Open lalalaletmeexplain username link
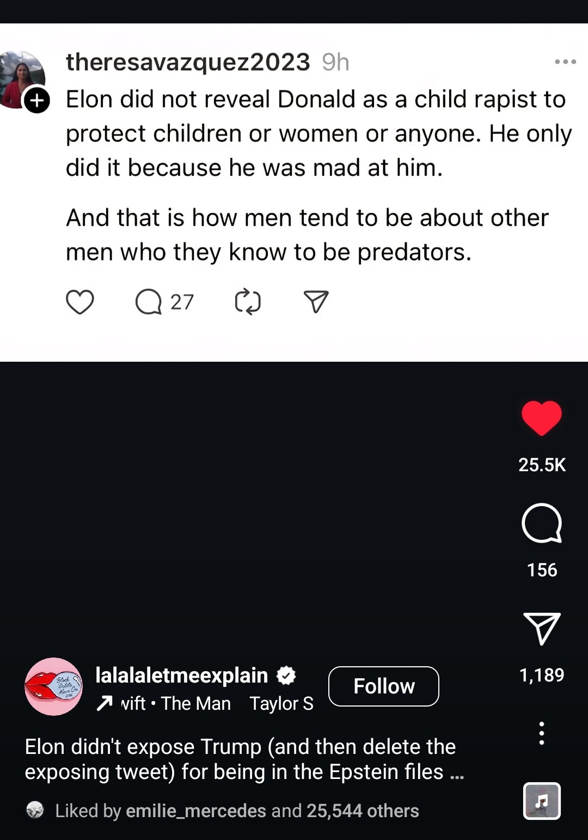 tap(181, 675)
